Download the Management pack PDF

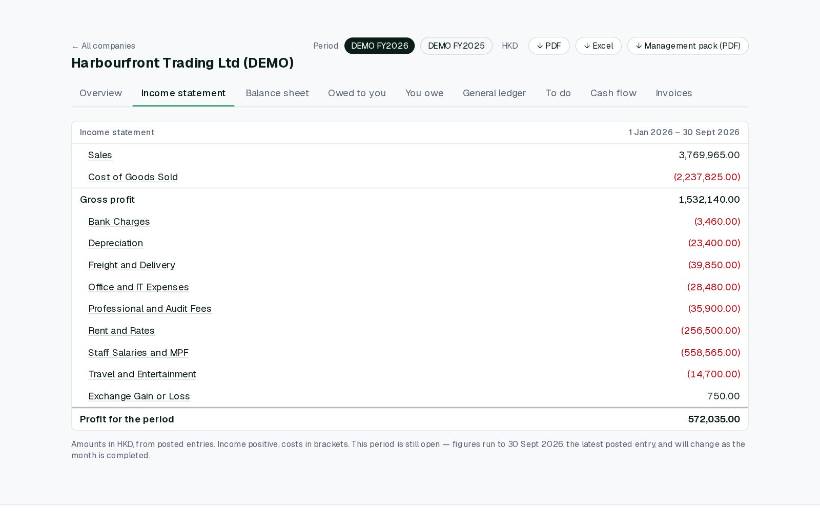(x=688, y=46)
